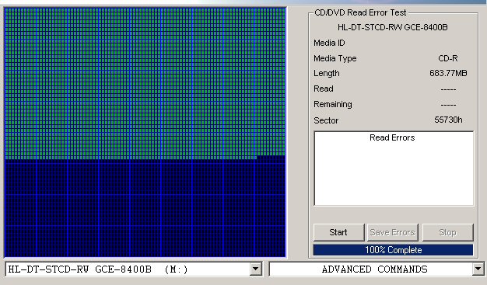487x285 pixels.
Task: Click the Media Type value CD-R
Action: pos(448,58)
